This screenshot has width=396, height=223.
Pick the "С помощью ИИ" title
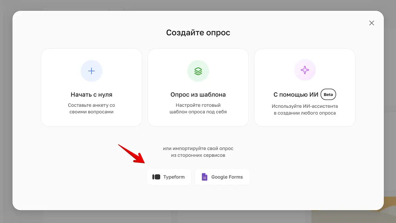[296, 95]
